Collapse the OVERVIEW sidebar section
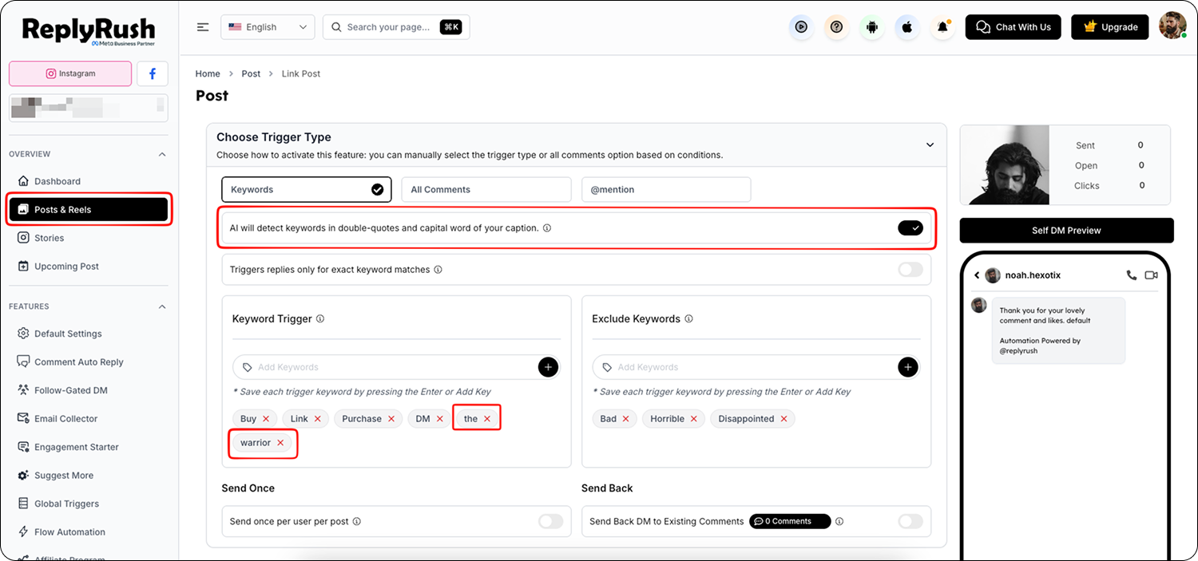Viewport: 1198px width, 561px height. tap(162, 154)
